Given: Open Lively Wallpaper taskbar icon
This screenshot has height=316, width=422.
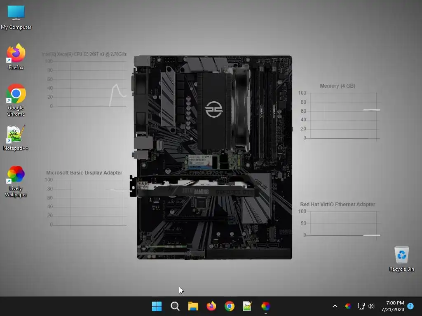Looking at the screenshot, I should click(266, 306).
